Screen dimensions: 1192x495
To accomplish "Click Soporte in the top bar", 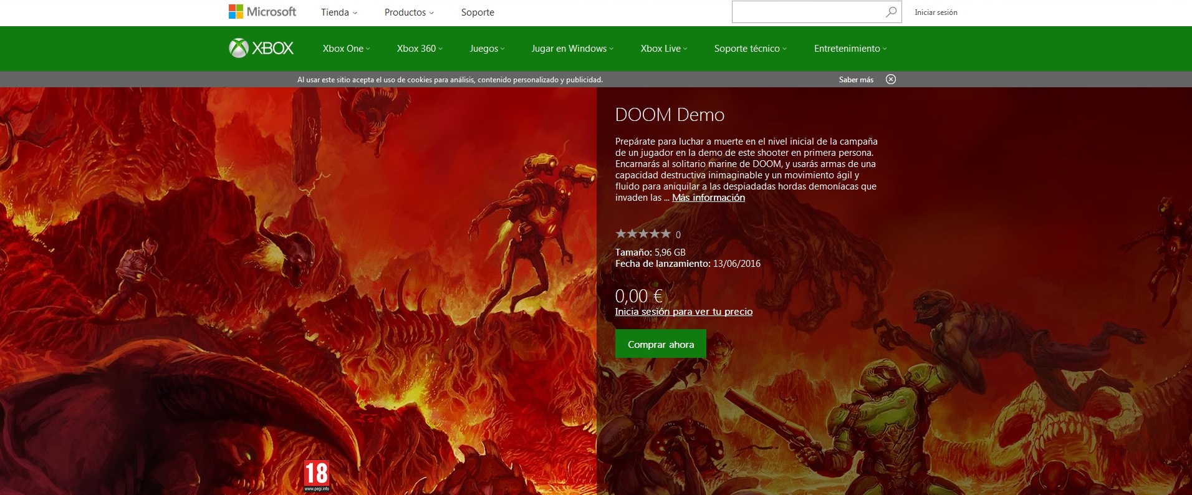I will [x=478, y=12].
